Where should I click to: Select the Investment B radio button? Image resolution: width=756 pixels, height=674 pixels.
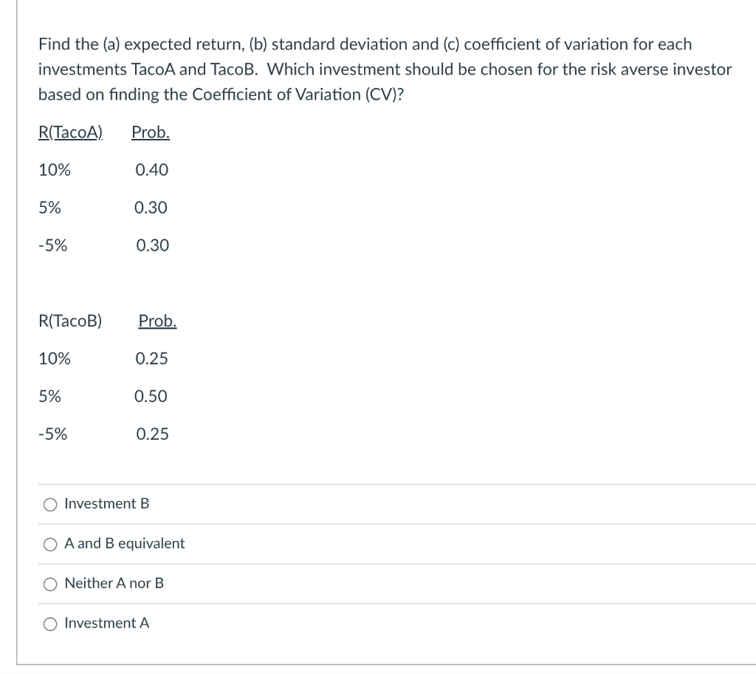50,504
